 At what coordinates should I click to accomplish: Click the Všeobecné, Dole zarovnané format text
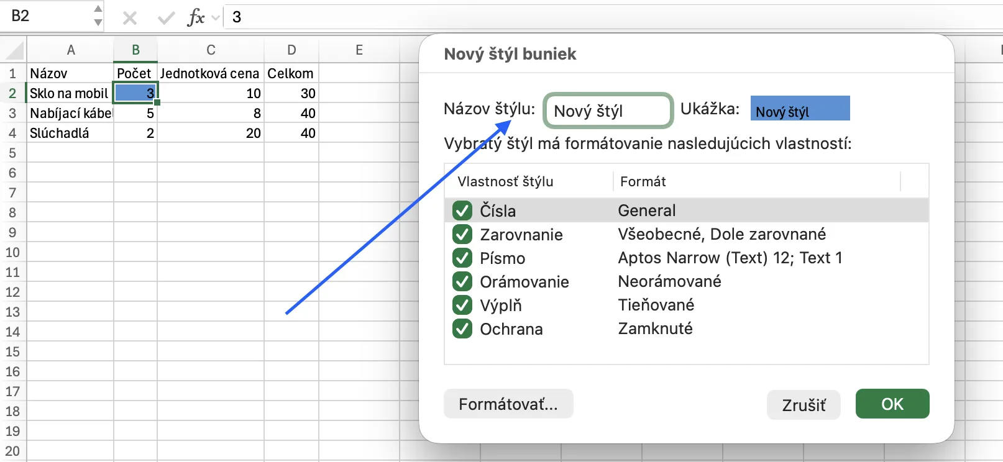coord(721,234)
